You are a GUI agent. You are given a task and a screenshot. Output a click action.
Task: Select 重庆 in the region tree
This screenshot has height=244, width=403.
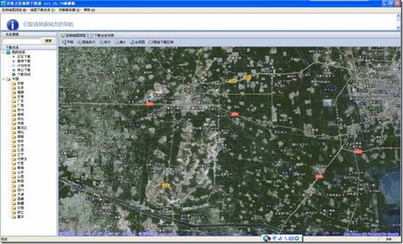point(18,217)
